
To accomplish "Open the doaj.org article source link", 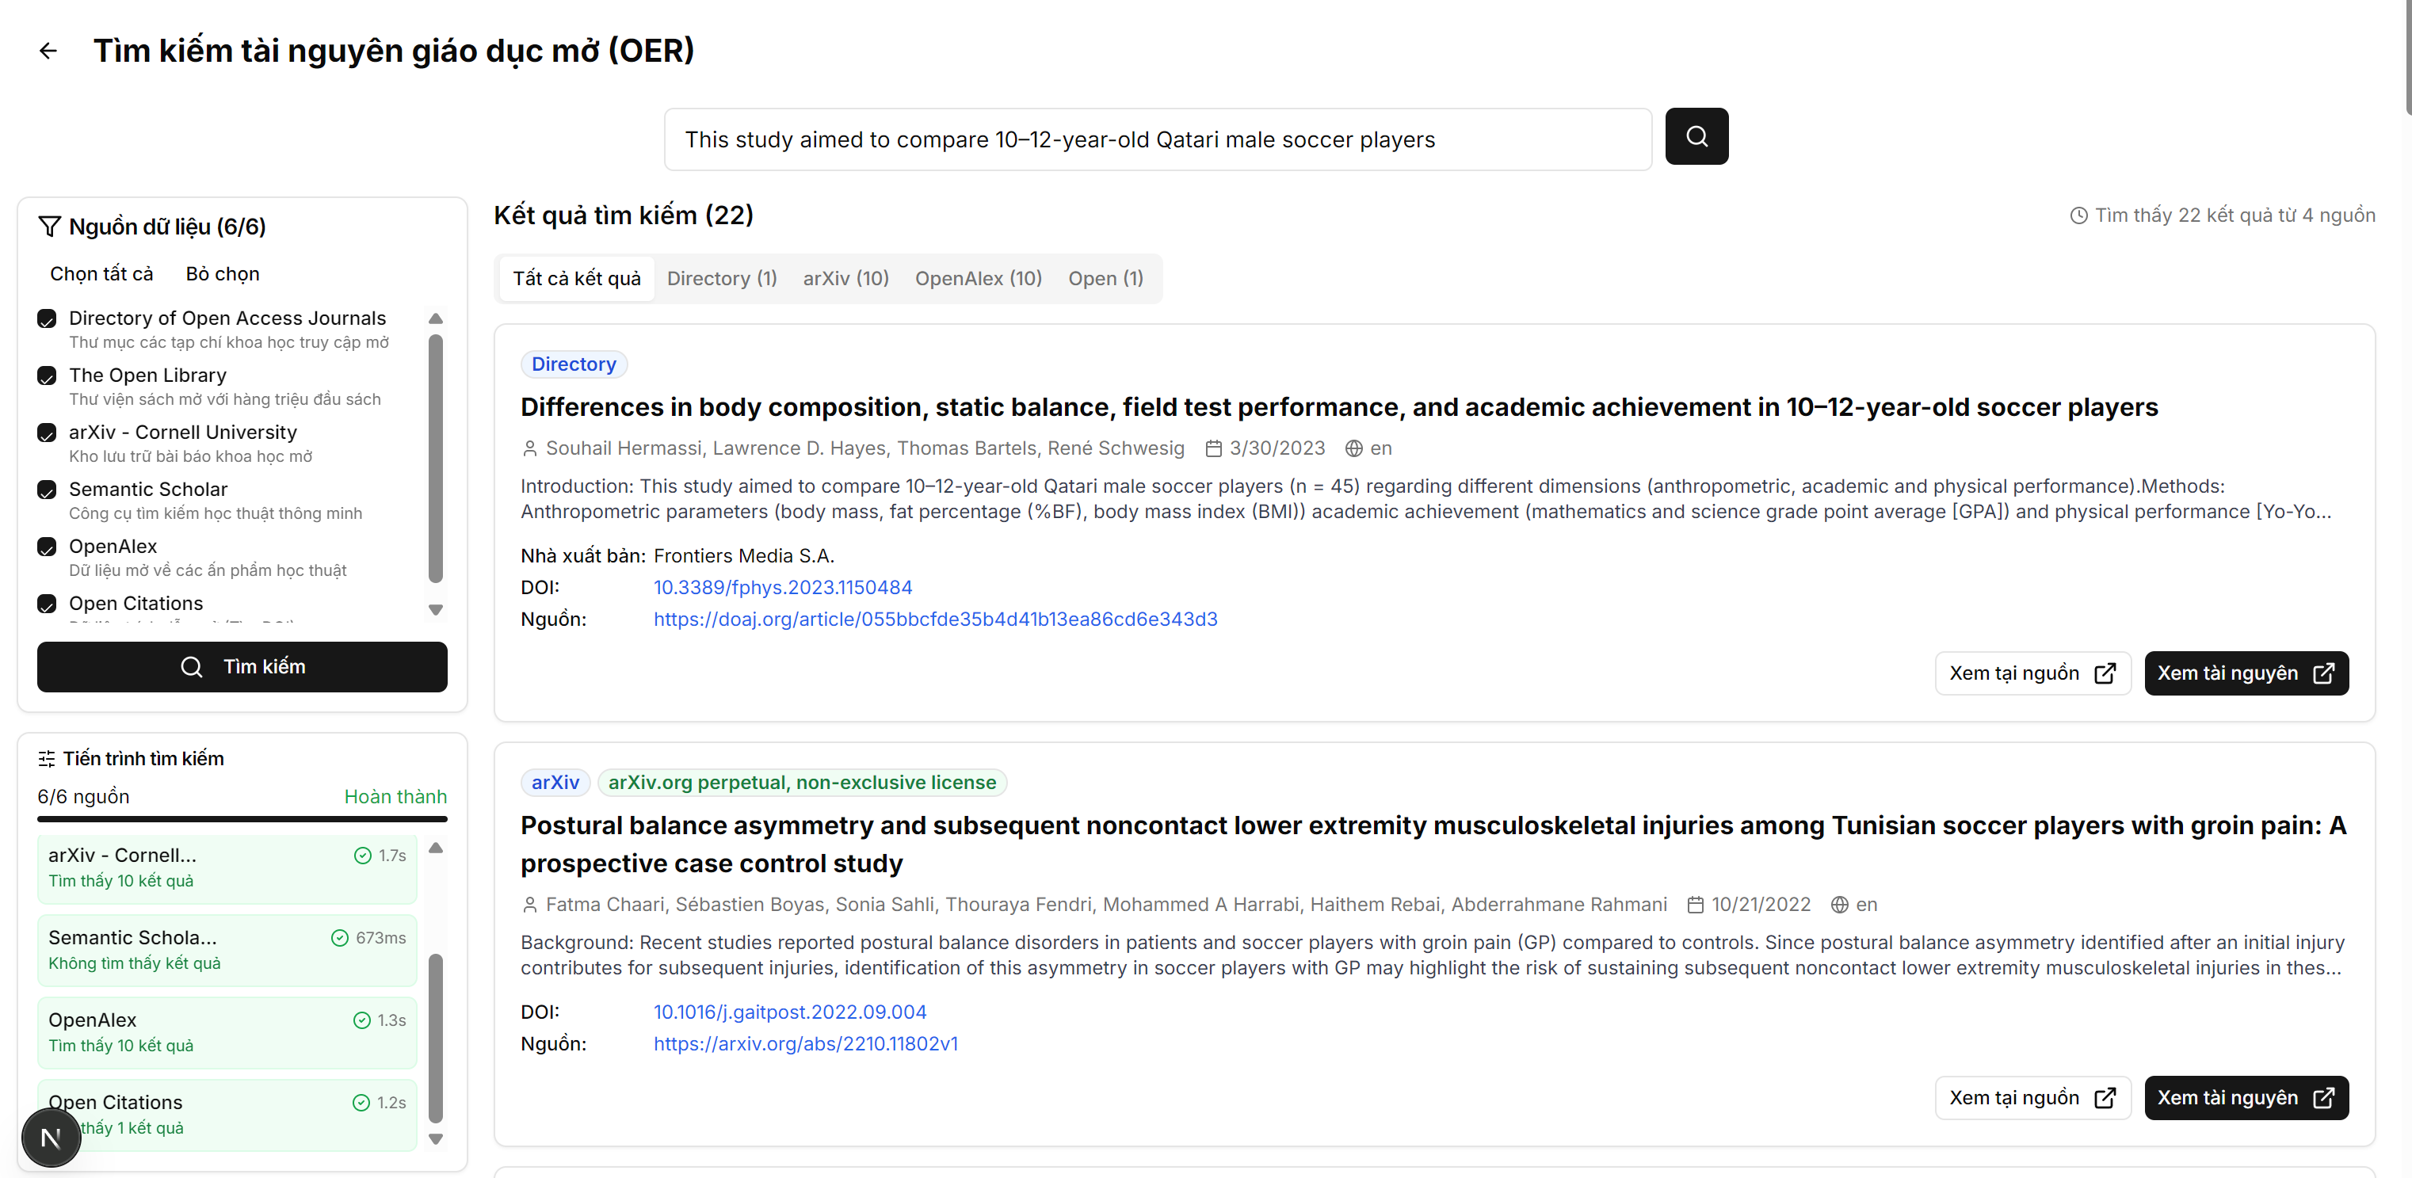I will pos(935,620).
